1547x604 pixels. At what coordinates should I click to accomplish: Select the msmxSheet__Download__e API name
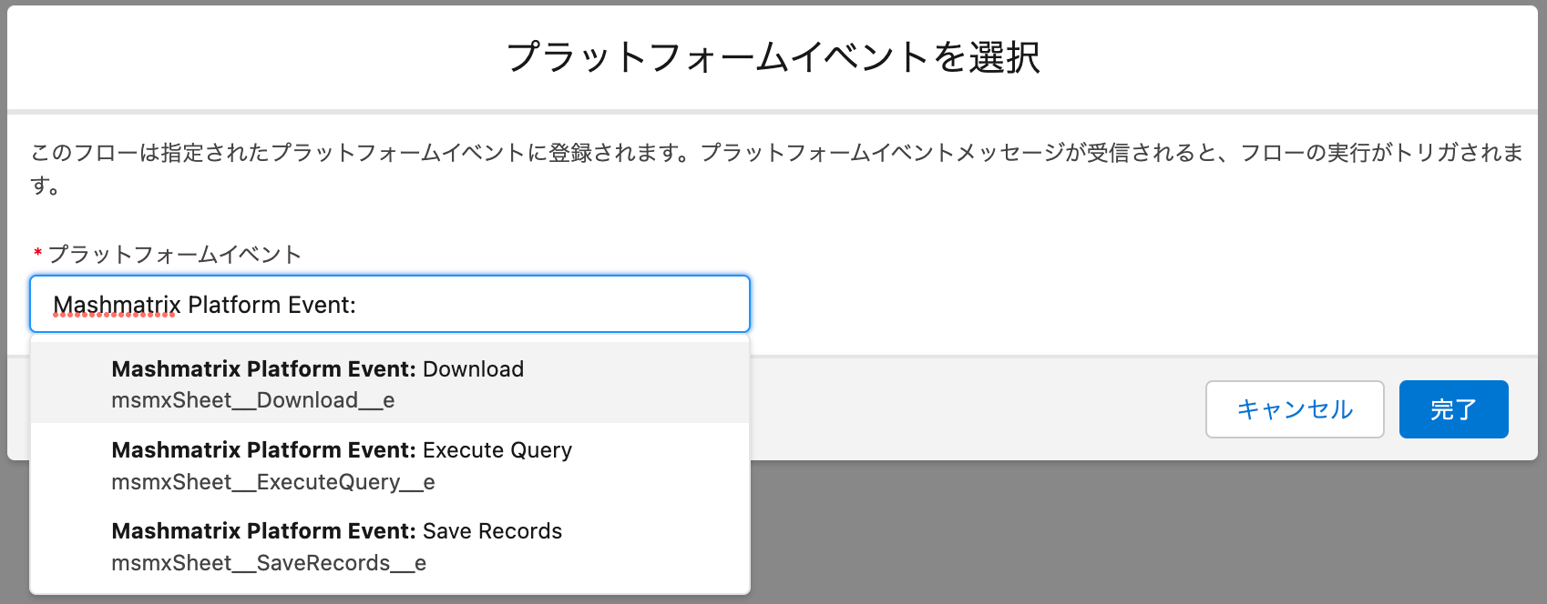tap(252, 400)
